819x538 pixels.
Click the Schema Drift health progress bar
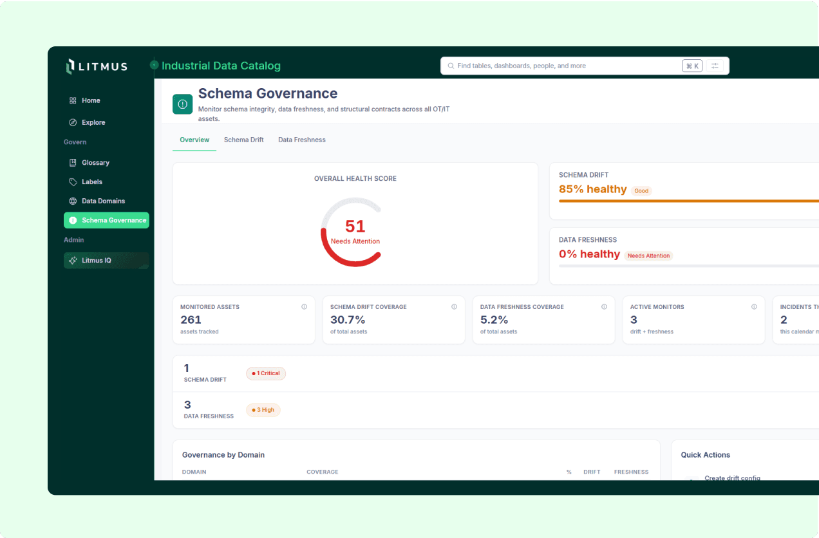[689, 201]
